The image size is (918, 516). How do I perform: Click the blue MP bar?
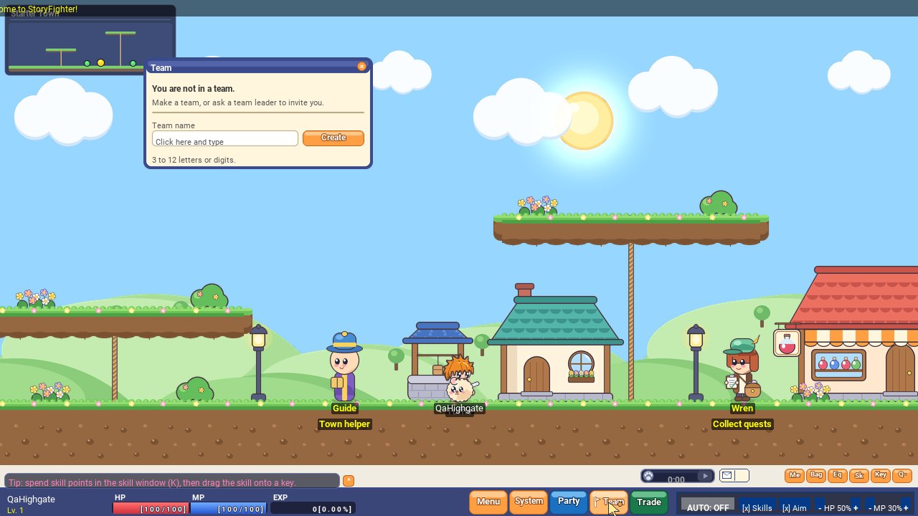(x=228, y=509)
